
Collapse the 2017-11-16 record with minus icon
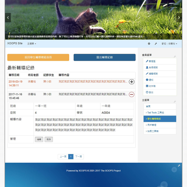132,94
